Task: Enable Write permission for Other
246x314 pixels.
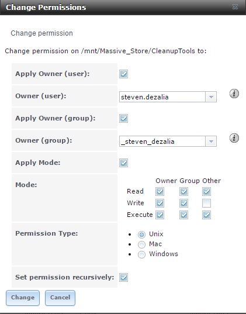Action: [x=206, y=203]
